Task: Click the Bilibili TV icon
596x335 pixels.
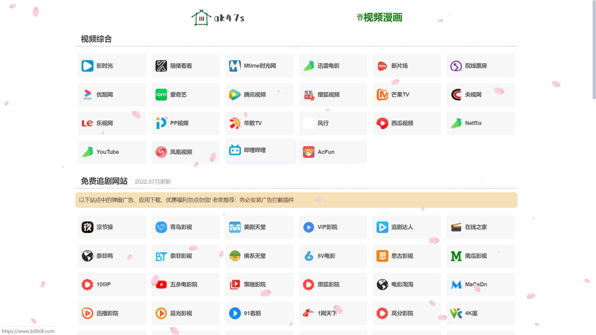Action: tap(235, 150)
